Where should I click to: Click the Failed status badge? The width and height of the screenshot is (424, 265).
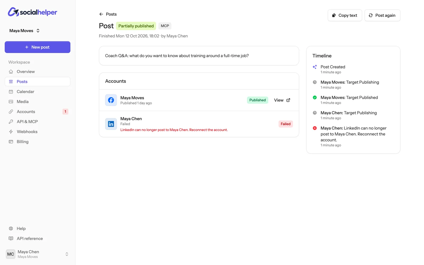(286, 124)
